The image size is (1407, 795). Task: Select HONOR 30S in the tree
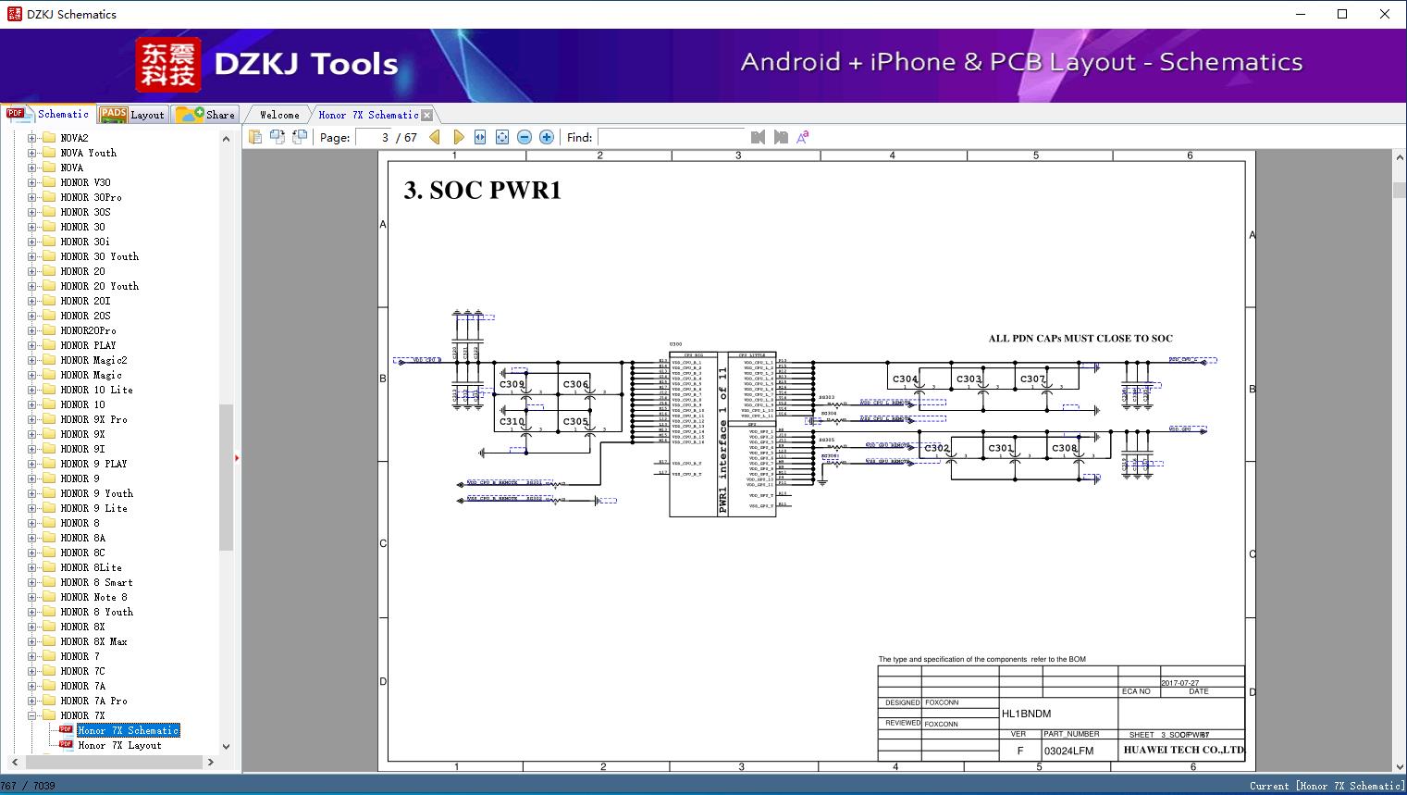click(x=85, y=212)
